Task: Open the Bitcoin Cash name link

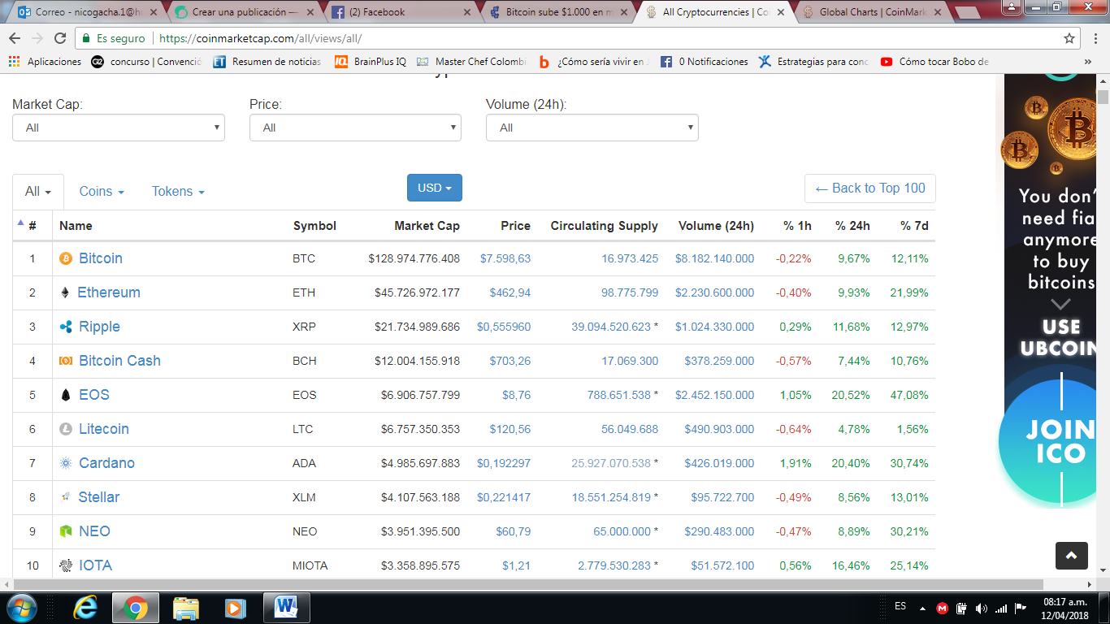Action: (x=119, y=361)
